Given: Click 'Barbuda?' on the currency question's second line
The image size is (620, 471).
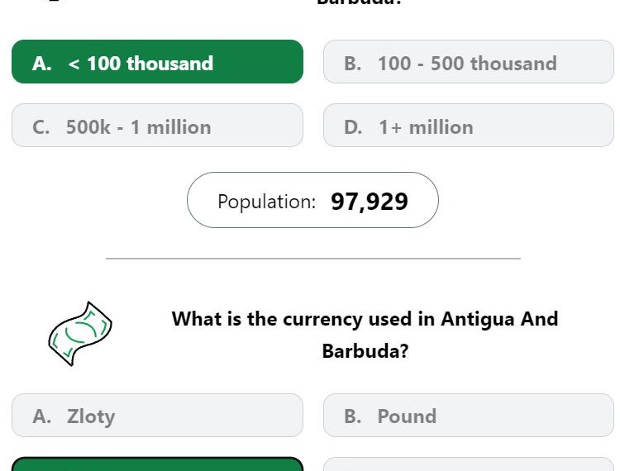Looking at the screenshot, I should coord(365,351).
